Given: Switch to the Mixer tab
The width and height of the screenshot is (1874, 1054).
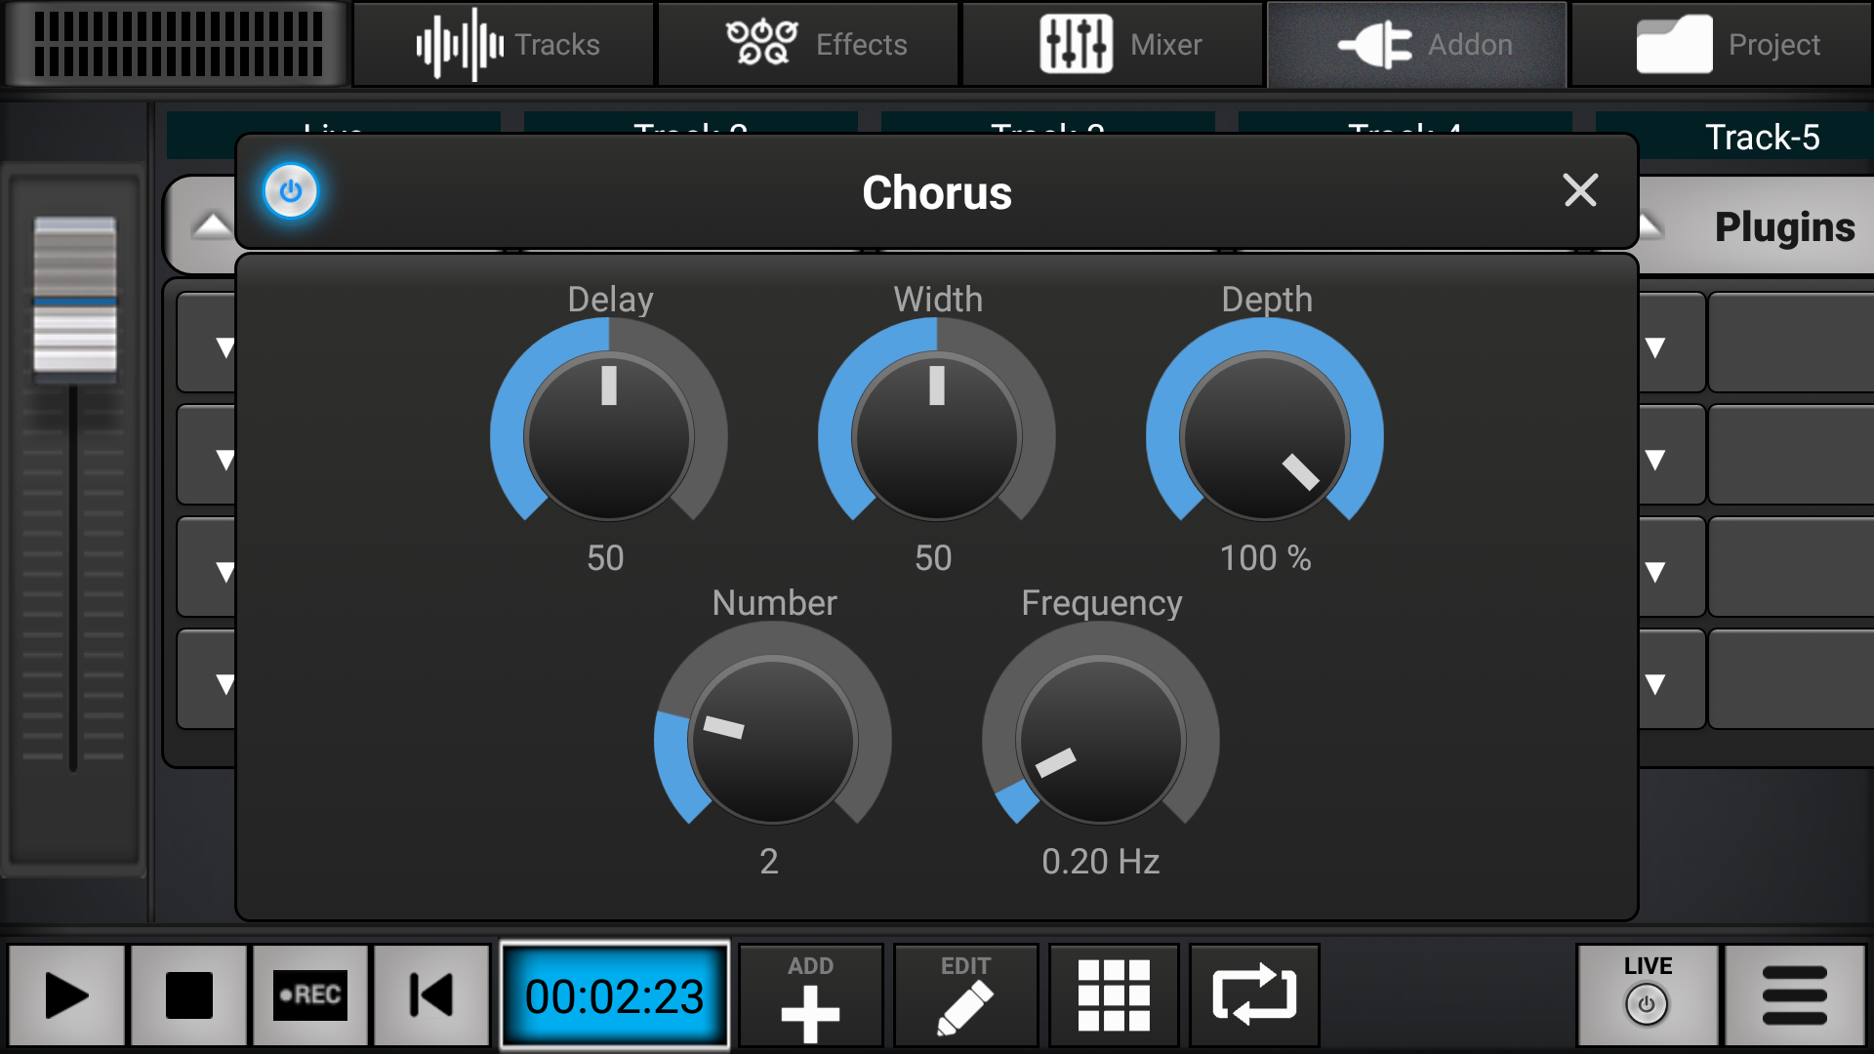Looking at the screenshot, I should click(x=1112, y=44).
